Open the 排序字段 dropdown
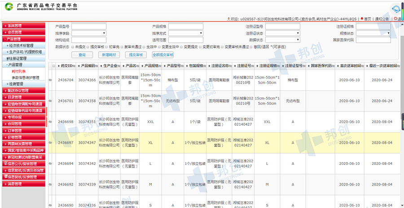Viewport: 404px width, 208px height. pyautogui.click(x=89, y=33)
